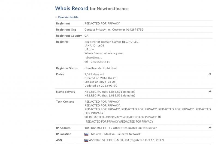Image resolution: width=218 pixels, height=145 pixels.
Task: Click NS2.REG.RU name server entry
Action: pos(110,95)
